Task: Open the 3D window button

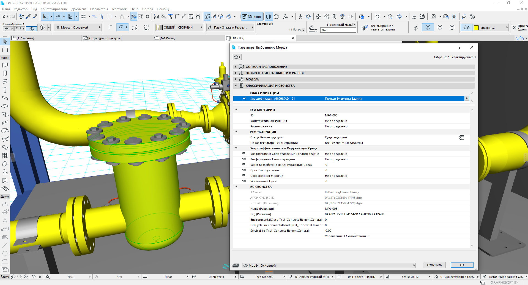Action: tap(252, 16)
